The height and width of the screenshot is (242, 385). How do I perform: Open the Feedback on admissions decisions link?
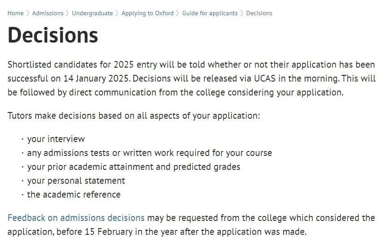point(76,218)
